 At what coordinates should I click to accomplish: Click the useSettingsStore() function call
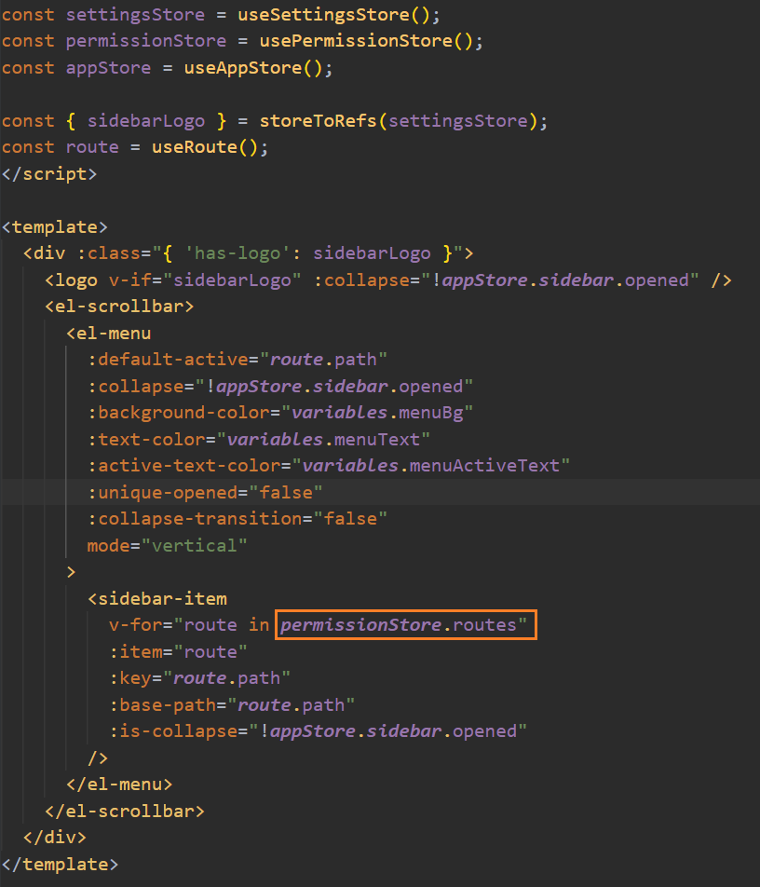pos(338,15)
